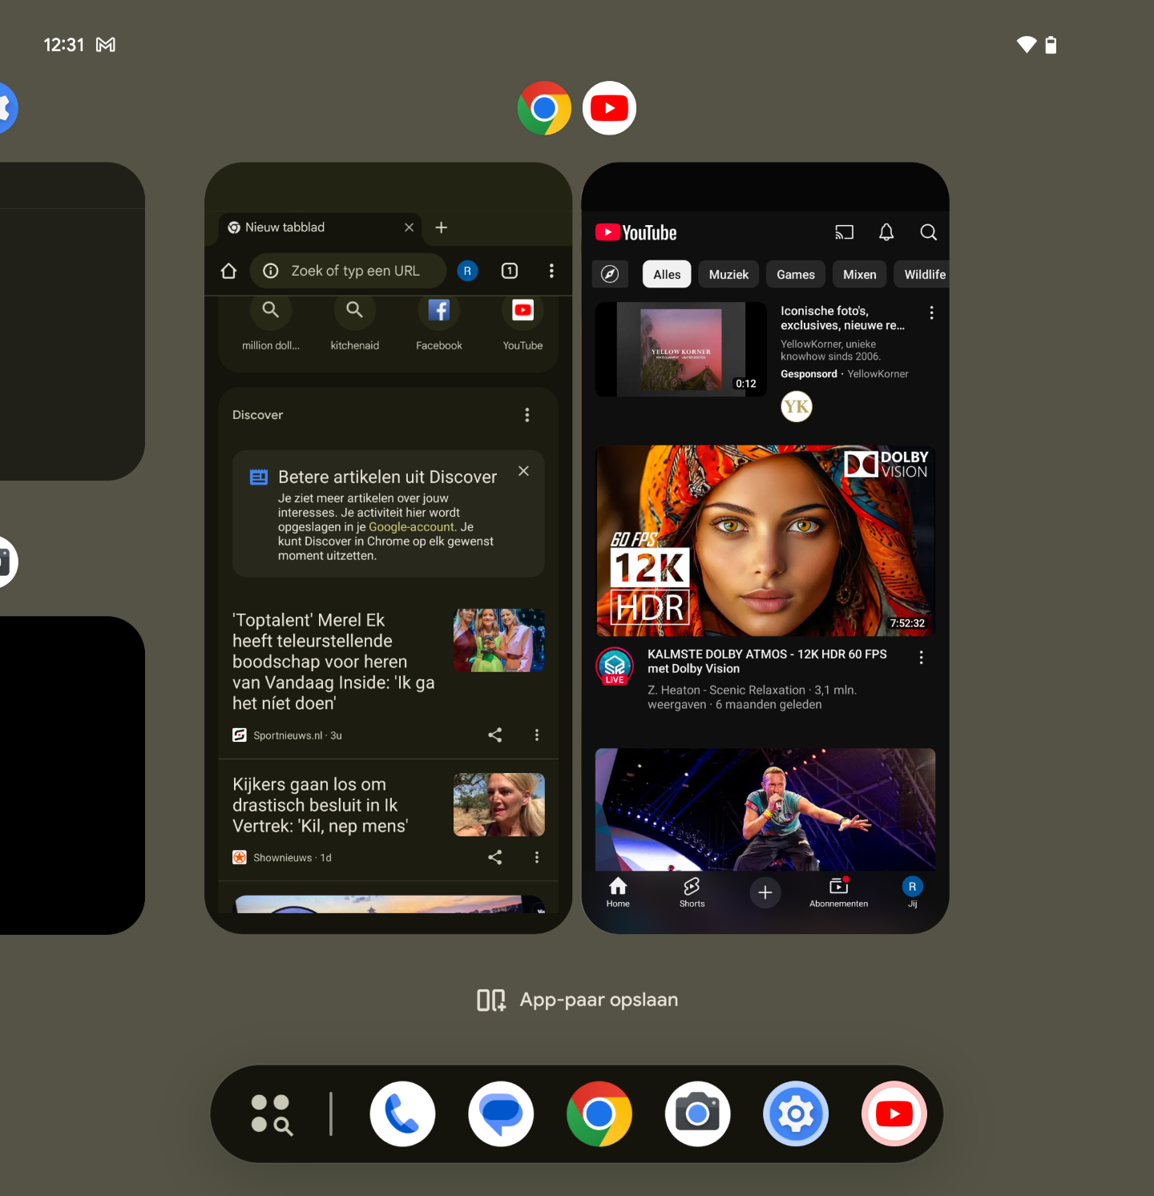1154x1196 pixels.
Task: Open the Chrome three-dot overflow menu
Action: (551, 271)
